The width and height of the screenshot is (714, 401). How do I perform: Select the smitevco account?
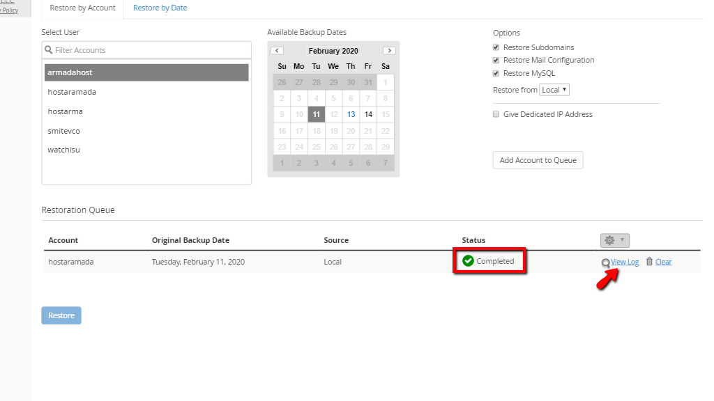(x=146, y=131)
